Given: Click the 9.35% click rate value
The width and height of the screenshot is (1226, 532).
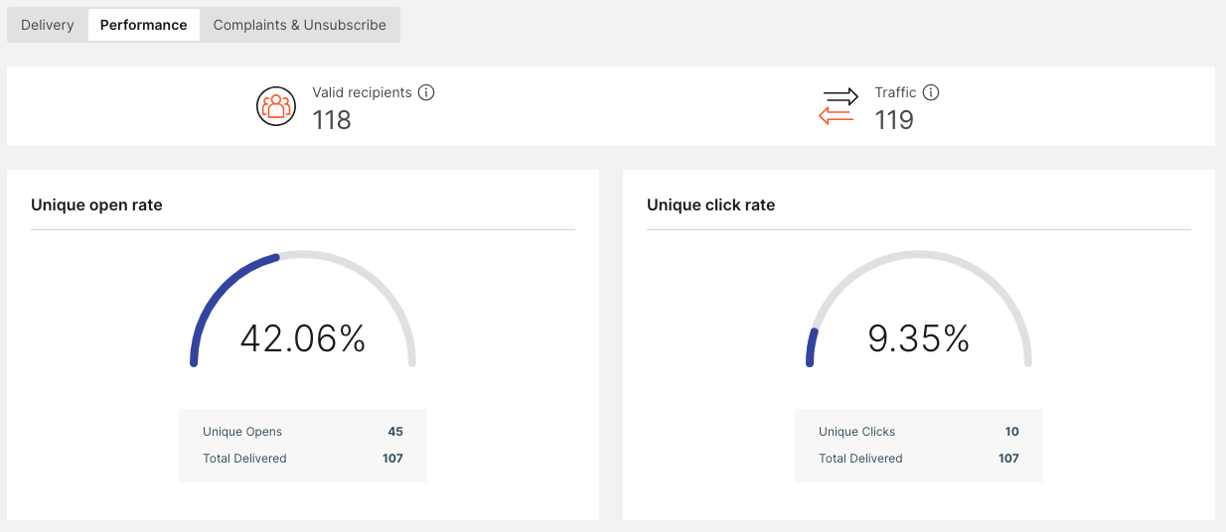Looking at the screenshot, I should pos(918,339).
